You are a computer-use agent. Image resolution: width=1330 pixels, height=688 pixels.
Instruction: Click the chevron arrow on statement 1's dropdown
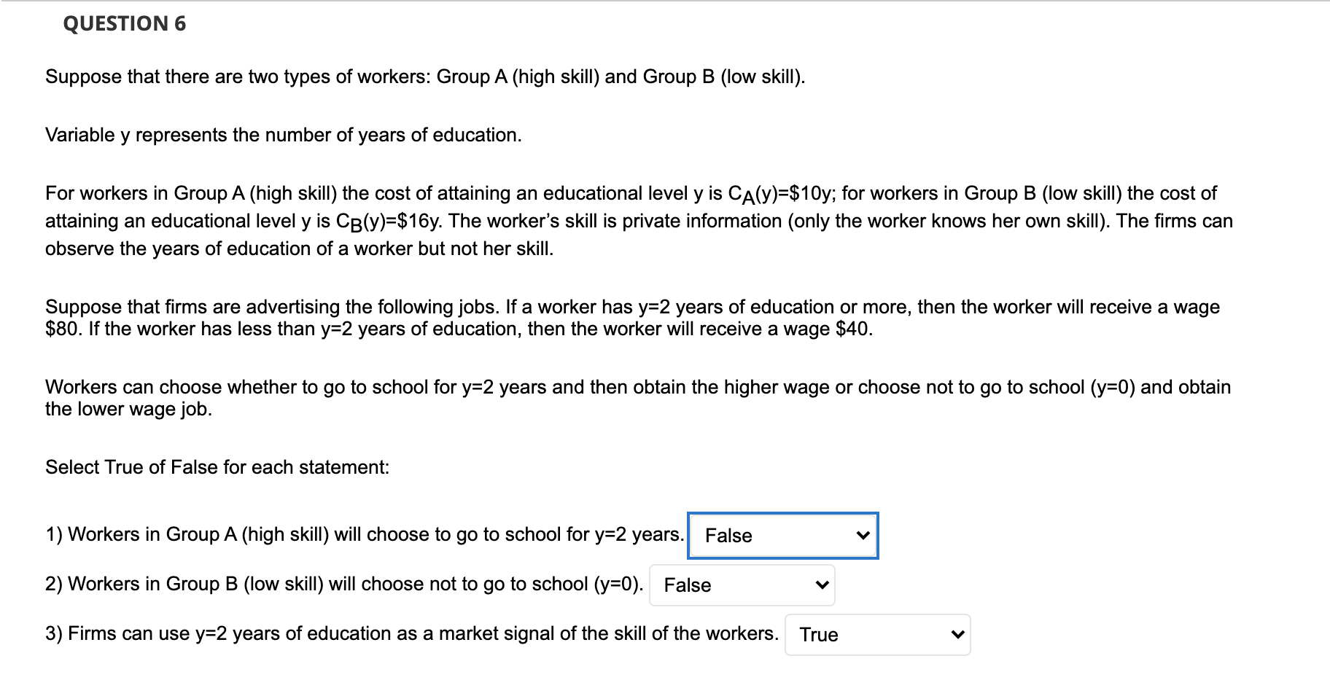point(863,536)
